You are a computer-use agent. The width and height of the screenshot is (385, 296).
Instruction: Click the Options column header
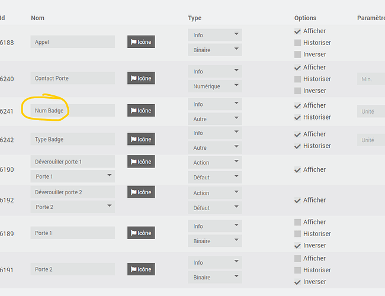click(x=305, y=18)
